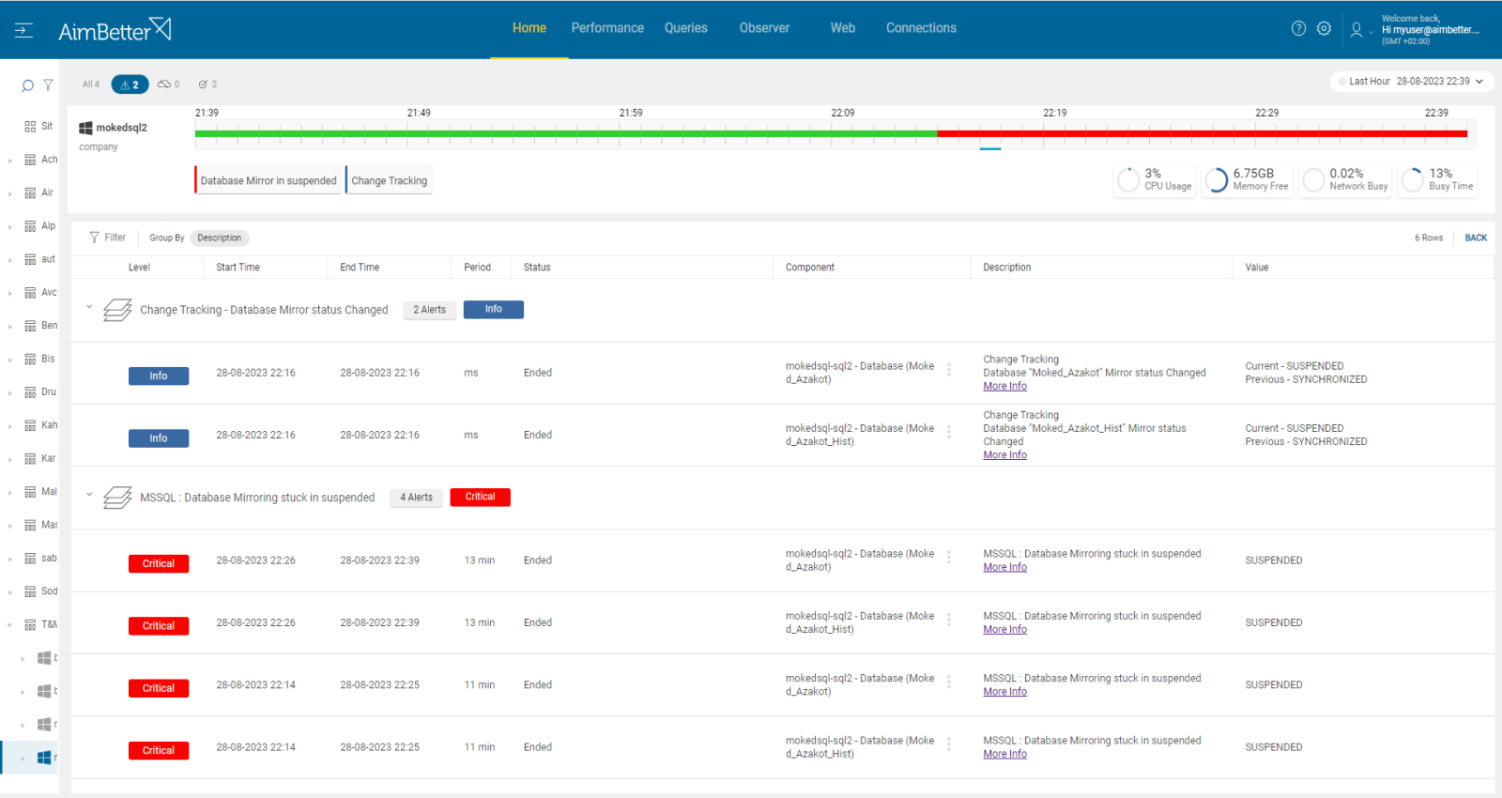Expand the Kar tree node arrow

(10, 460)
